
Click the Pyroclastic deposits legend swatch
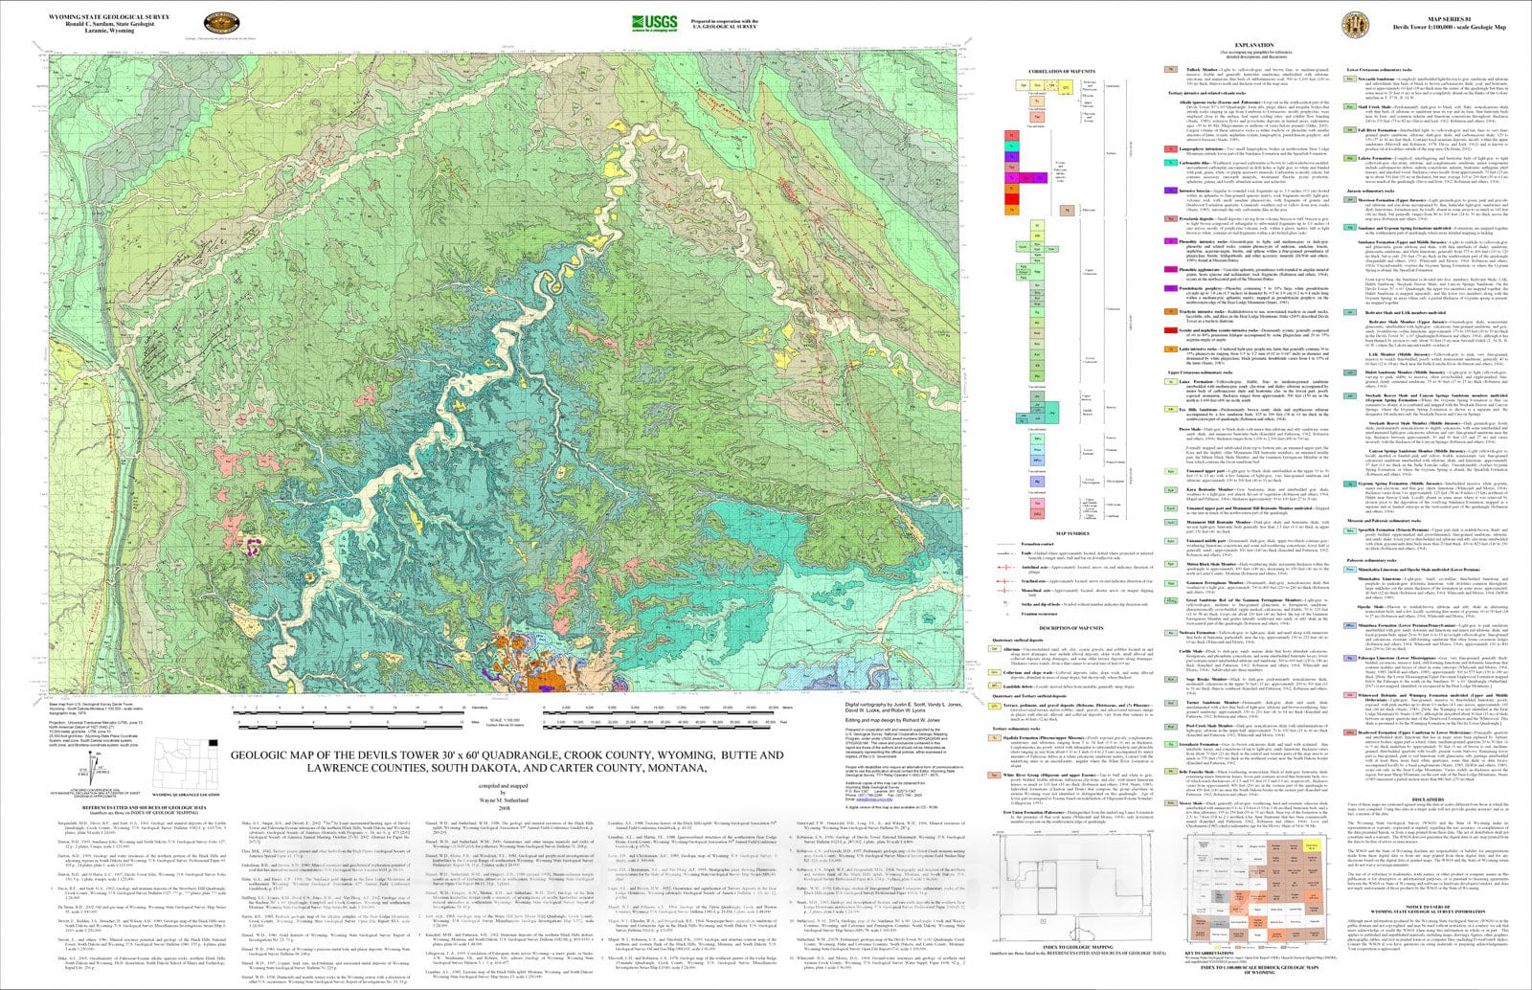click(x=1171, y=219)
